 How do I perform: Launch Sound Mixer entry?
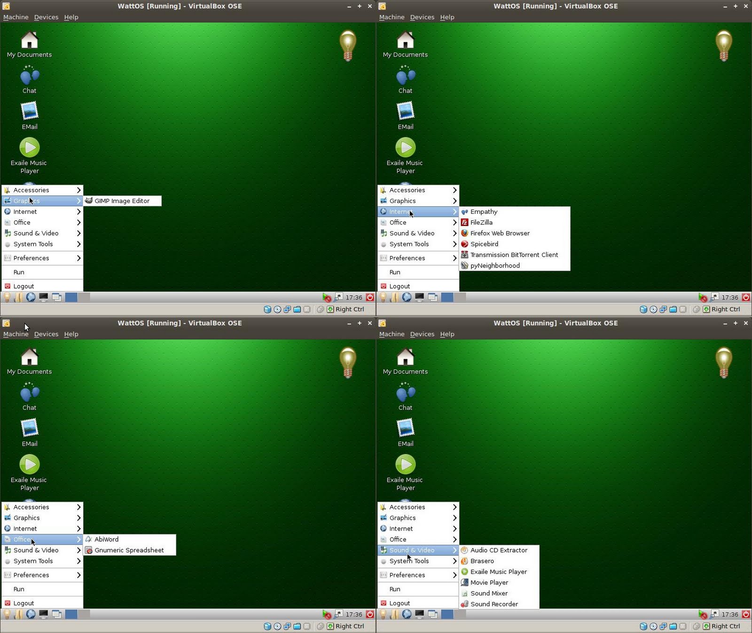click(499, 594)
